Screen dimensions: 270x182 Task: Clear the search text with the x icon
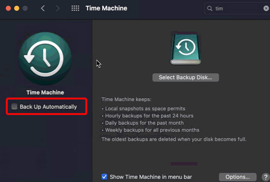click(x=266, y=8)
